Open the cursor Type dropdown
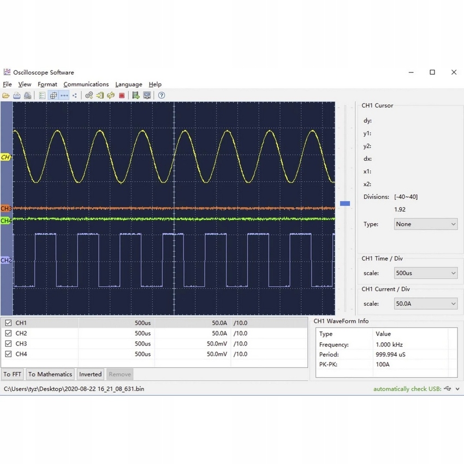Viewport: 464px width, 464px height. click(x=426, y=224)
